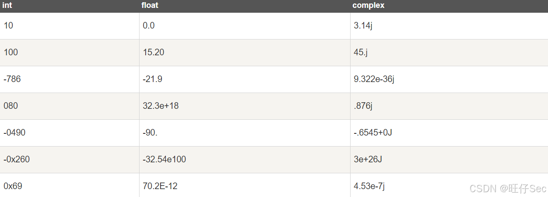The width and height of the screenshot is (548, 197).
Task: Select the int value 100
Action: [11, 53]
